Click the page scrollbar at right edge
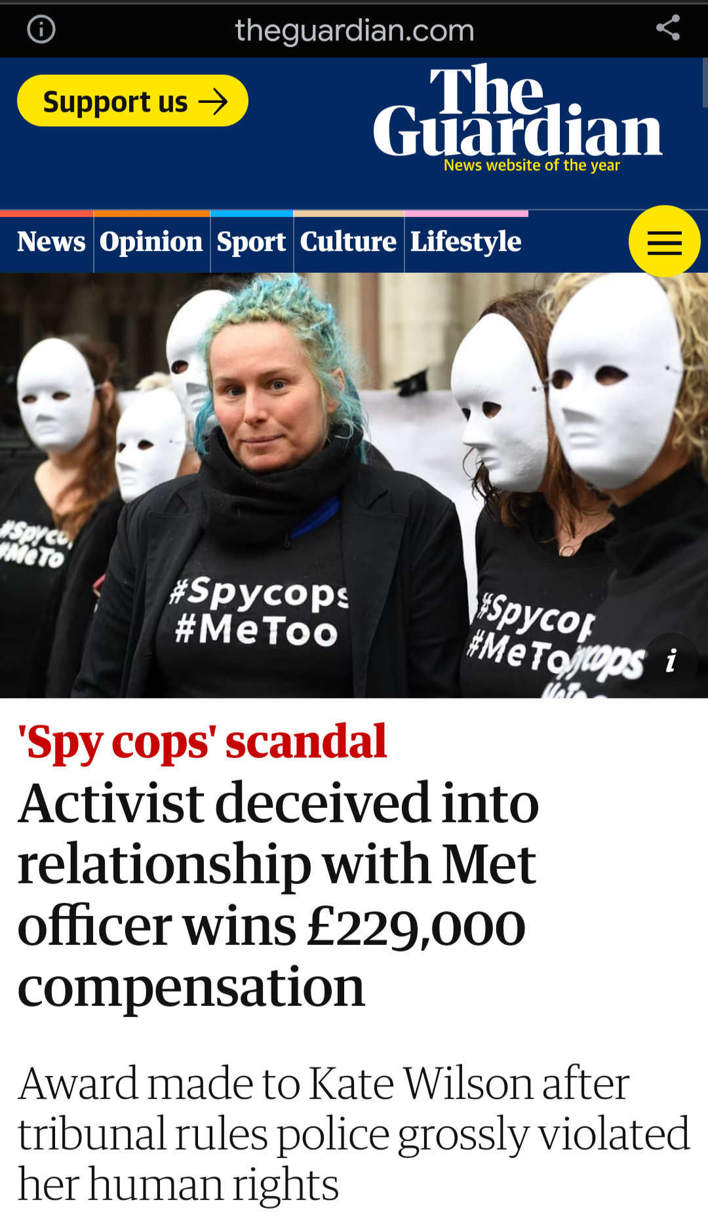The width and height of the screenshot is (708, 1223). coord(705,82)
